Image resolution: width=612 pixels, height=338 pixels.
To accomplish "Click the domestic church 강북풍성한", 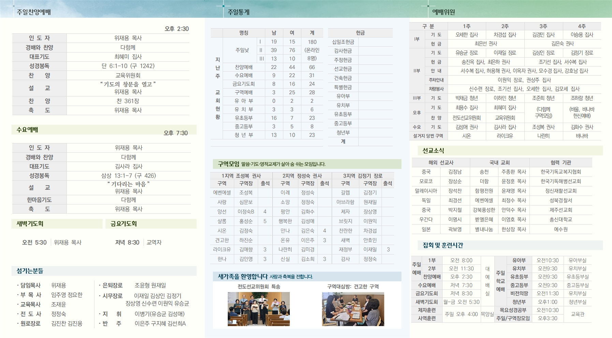I will (x=484, y=210).
